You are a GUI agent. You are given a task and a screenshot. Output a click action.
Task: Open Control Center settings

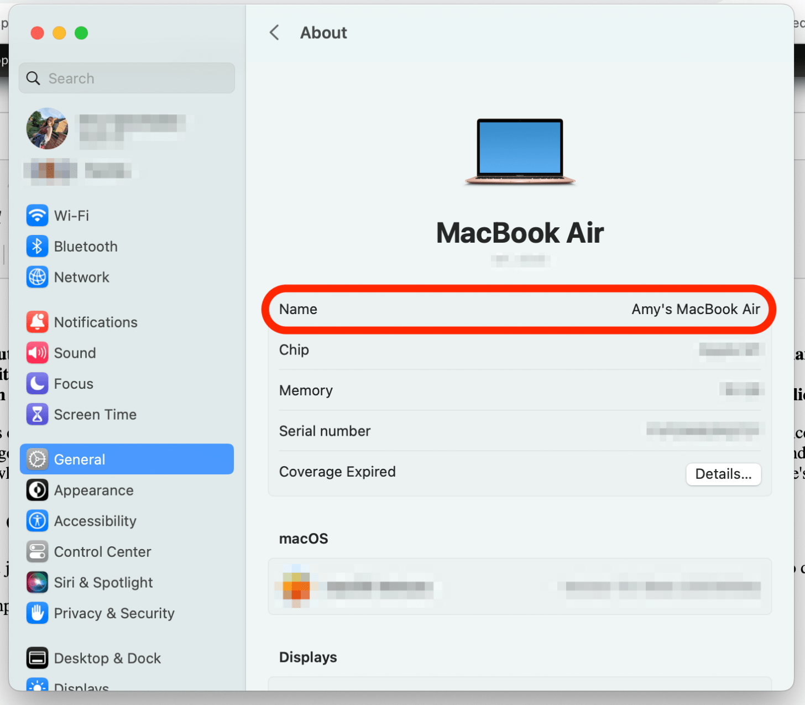(x=102, y=552)
